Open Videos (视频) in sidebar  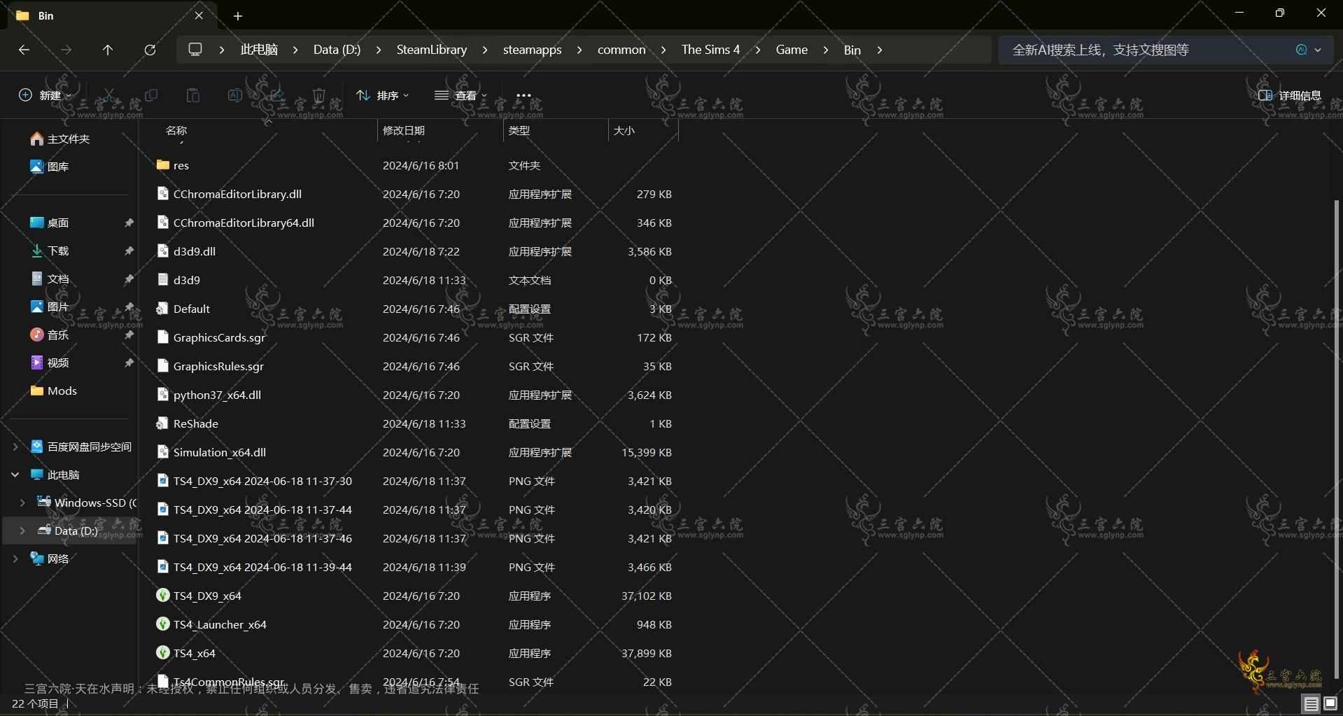[x=50, y=363]
